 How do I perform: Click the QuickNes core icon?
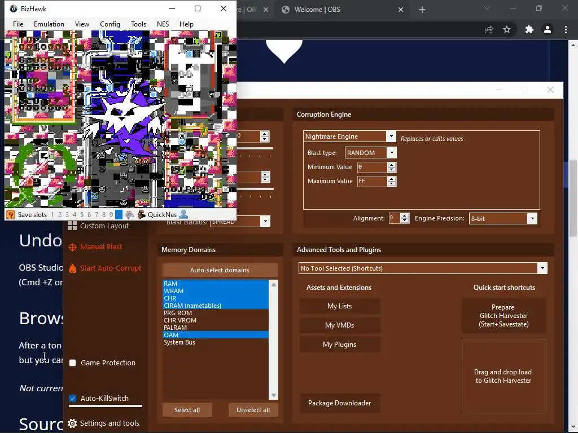(142, 214)
